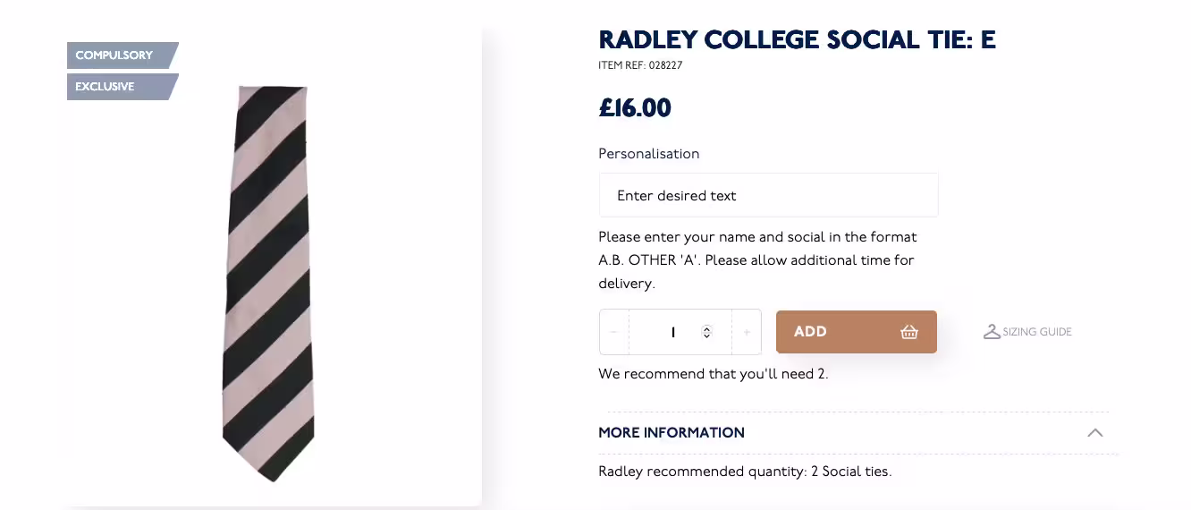Click the Radley College Social Tie title
The width and height of the screenshot is (1191, 510).
coord(797,40)
